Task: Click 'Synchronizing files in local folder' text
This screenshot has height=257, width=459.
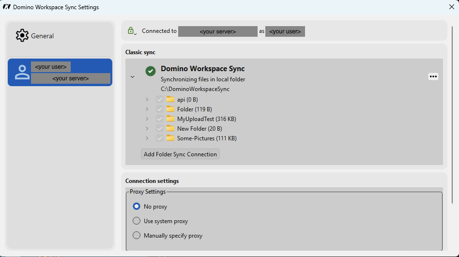Action: 203,79
